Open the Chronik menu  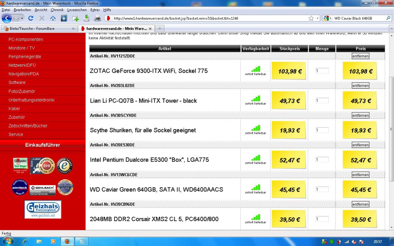[57, 10]
